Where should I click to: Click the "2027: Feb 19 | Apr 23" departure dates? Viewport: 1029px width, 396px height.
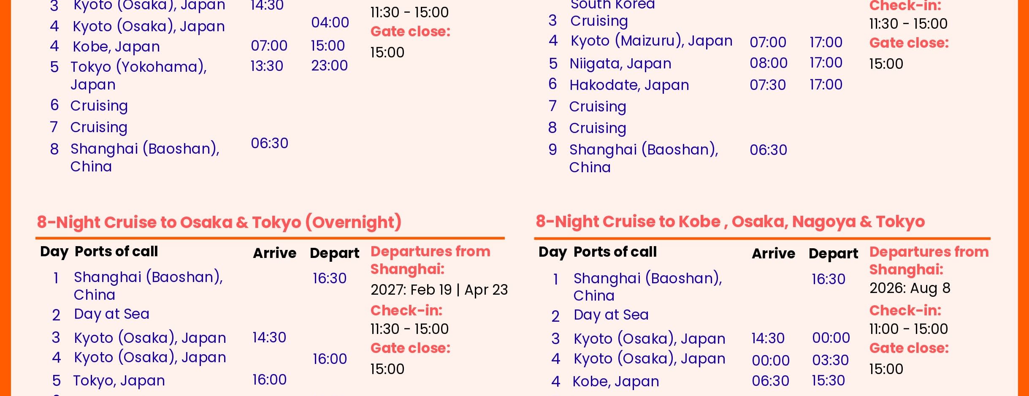[439, 290]
